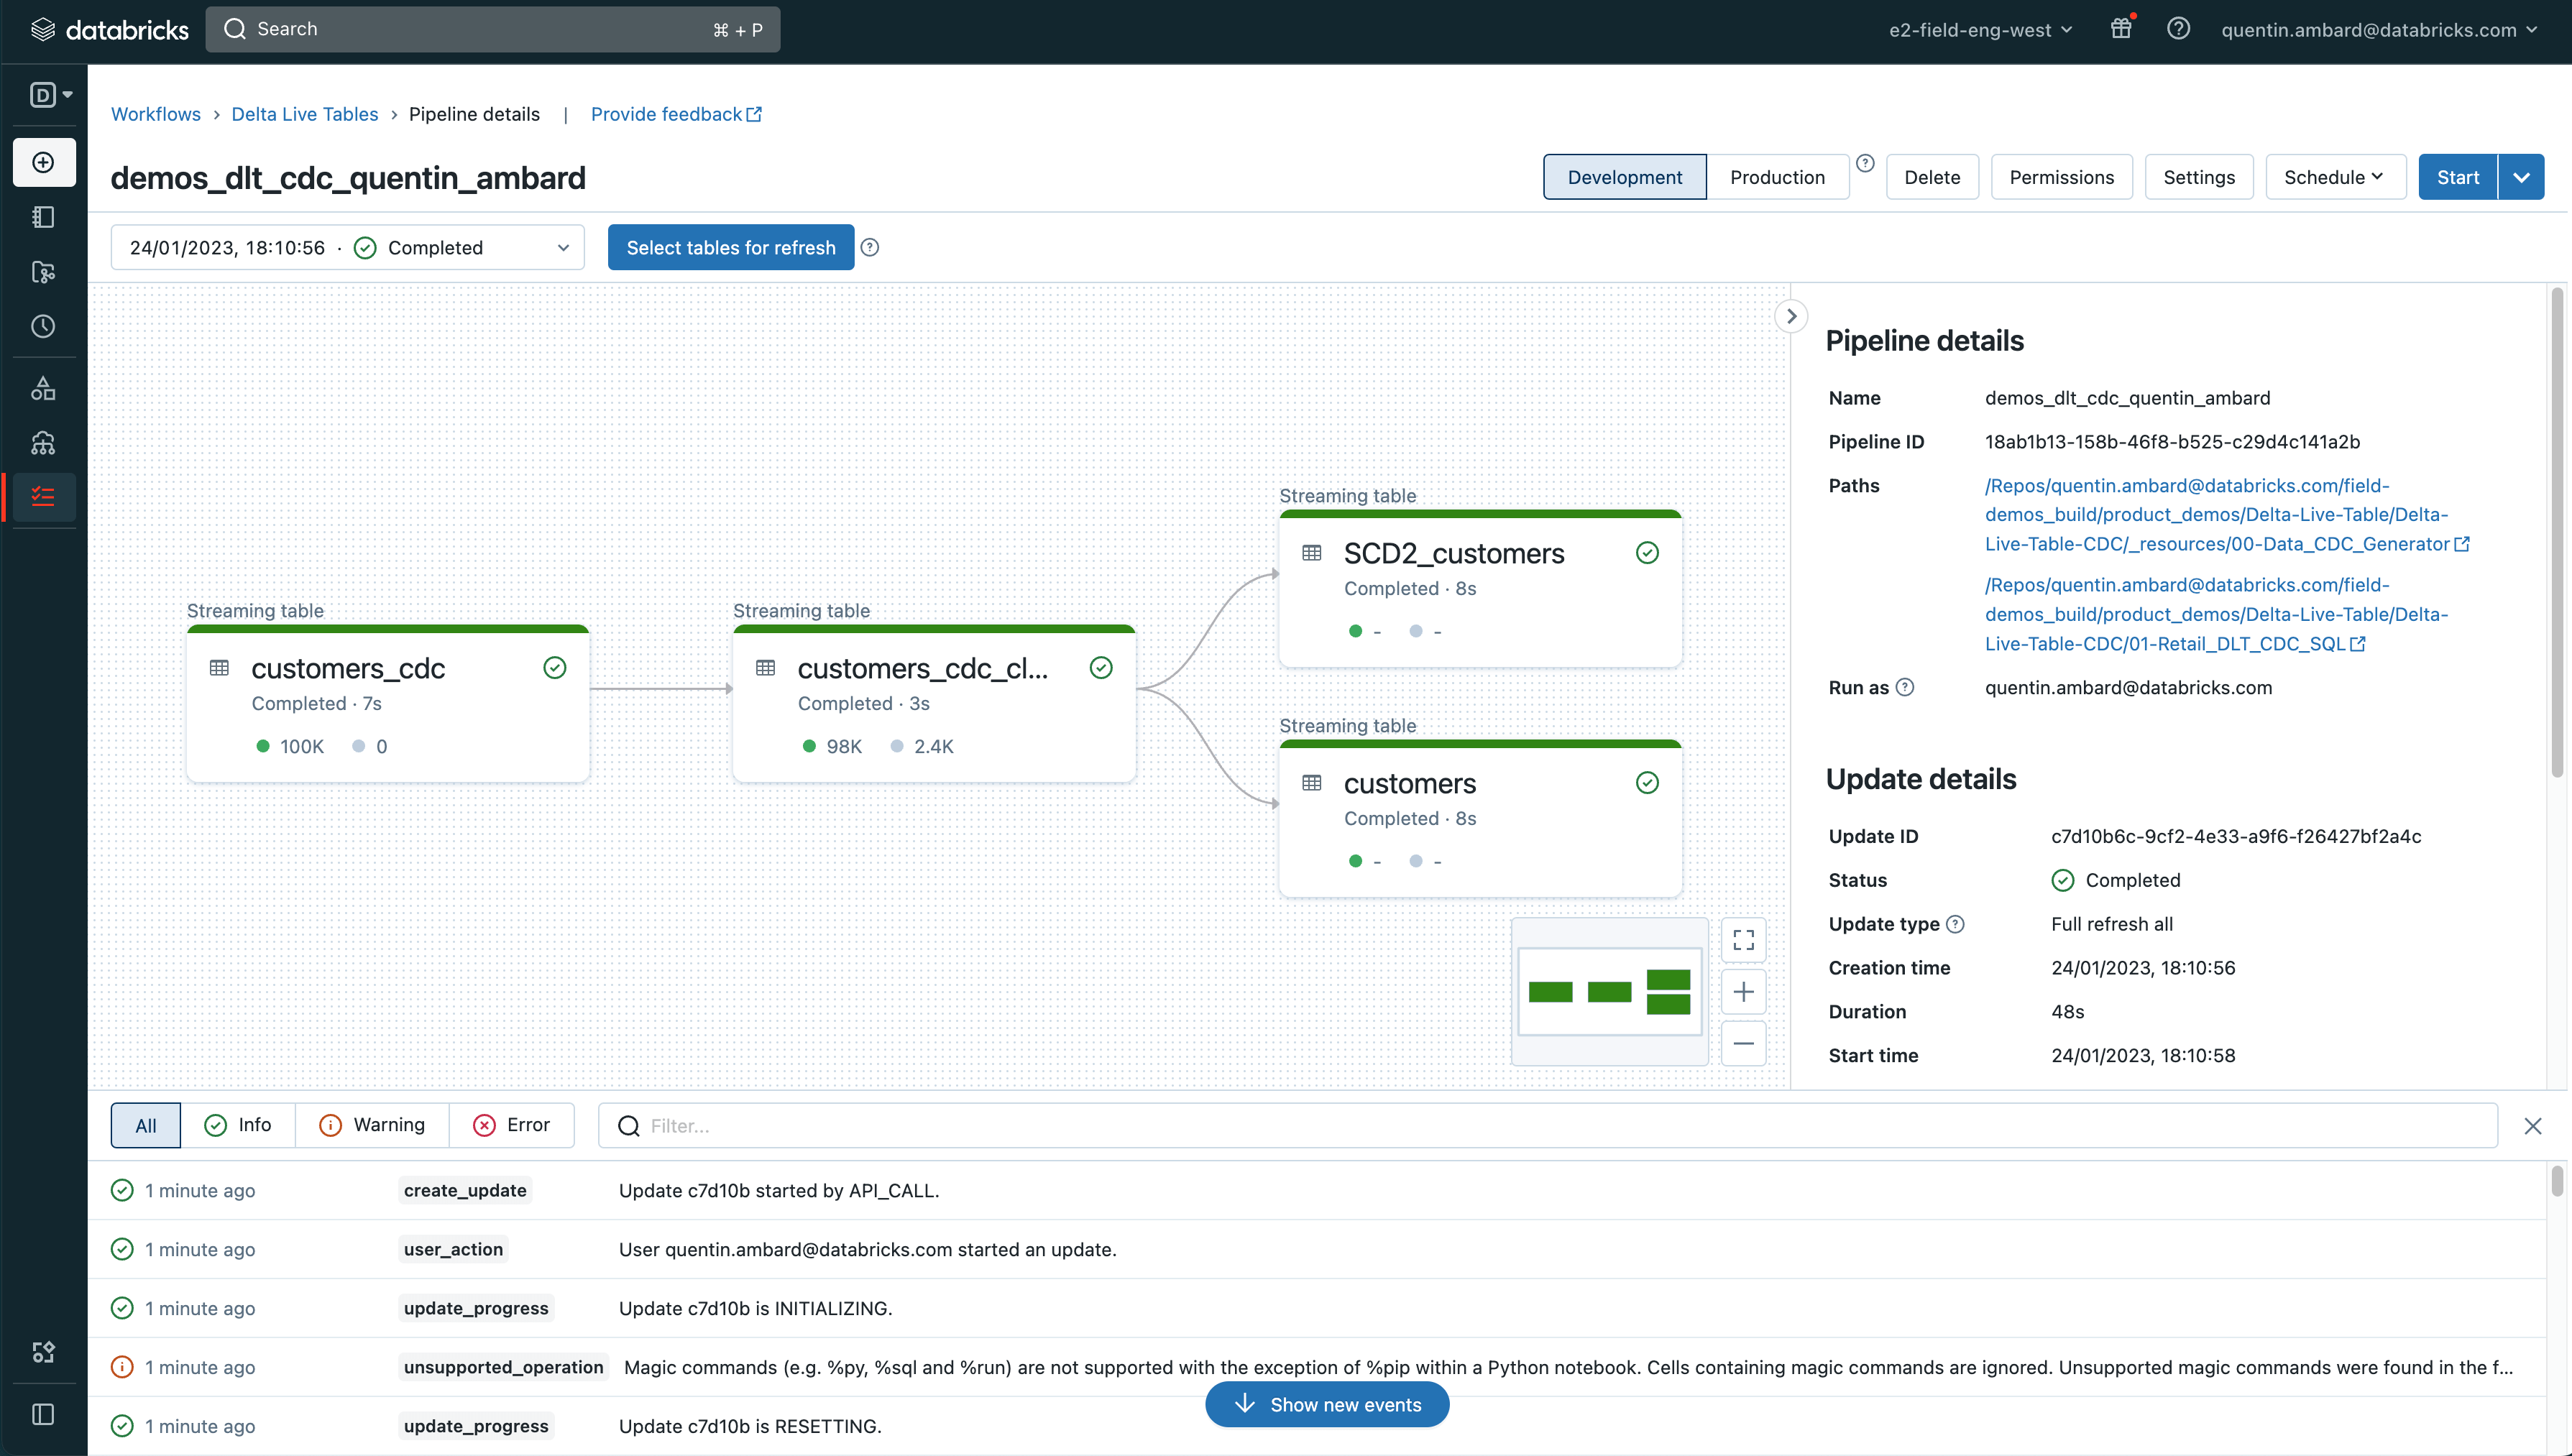Open the update run selector dropdown
Viewport: 2572px width, 1456px height.
tap(347, 247)
